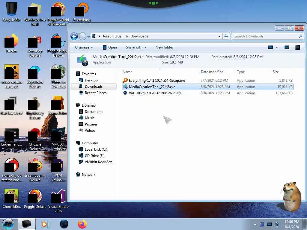
Task: Click the Explorer forward arrow button
Action: click(82, 36)
